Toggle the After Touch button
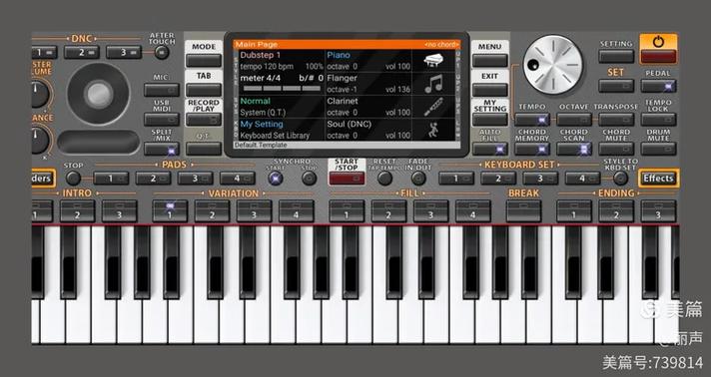 pos(162,53)
